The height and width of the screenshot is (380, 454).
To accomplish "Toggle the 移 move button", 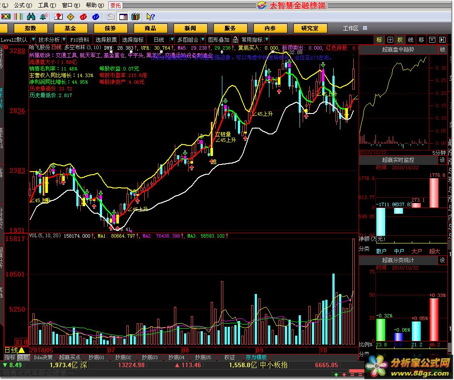I will coord(421,39).
